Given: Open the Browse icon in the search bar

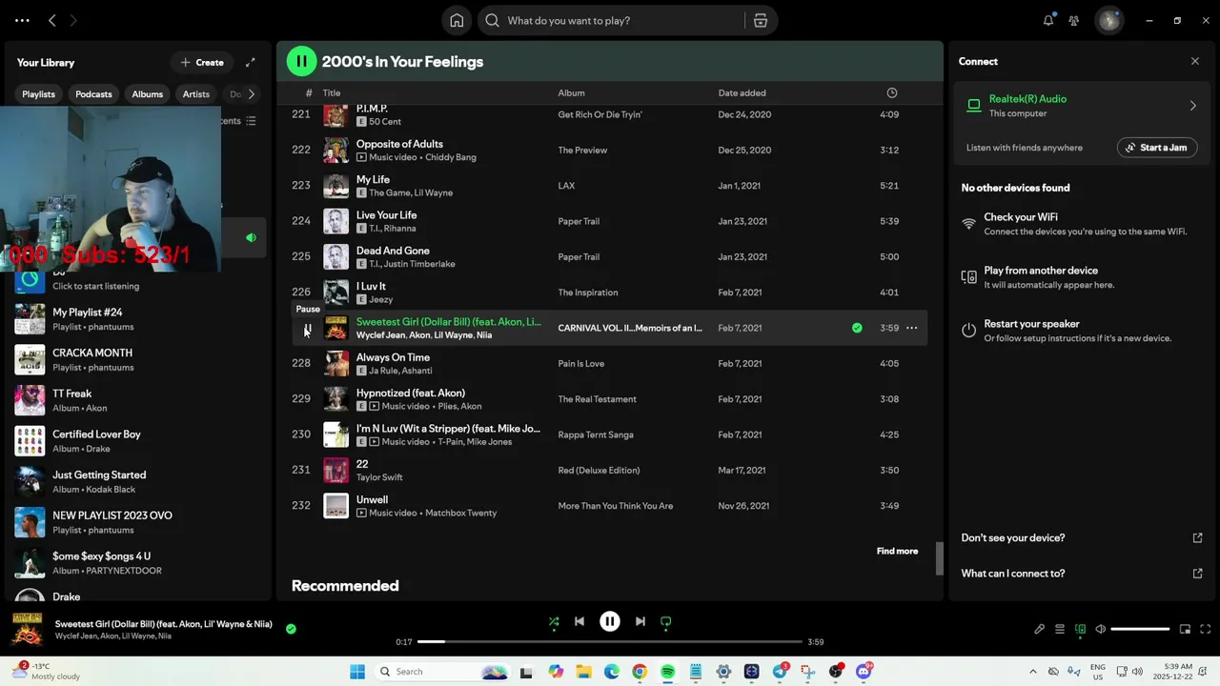Looking at the screenshot, I should (x=761, y=20).
